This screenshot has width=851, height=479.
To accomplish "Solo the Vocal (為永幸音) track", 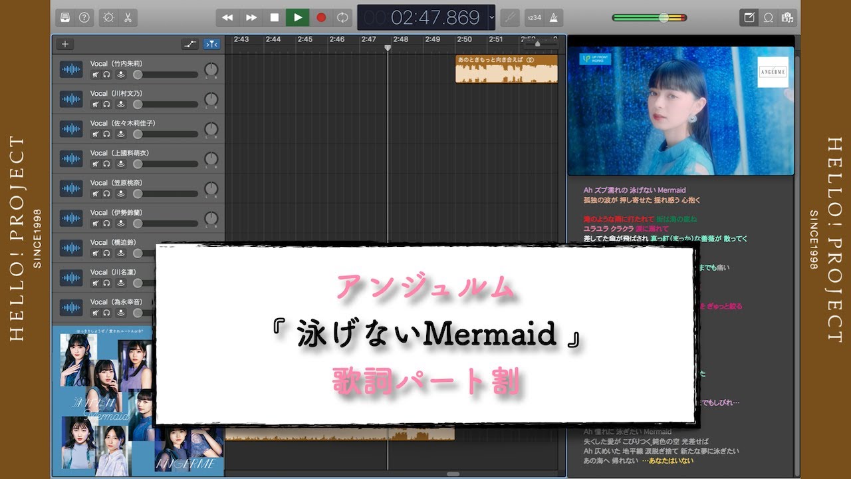I will (106, 313).
